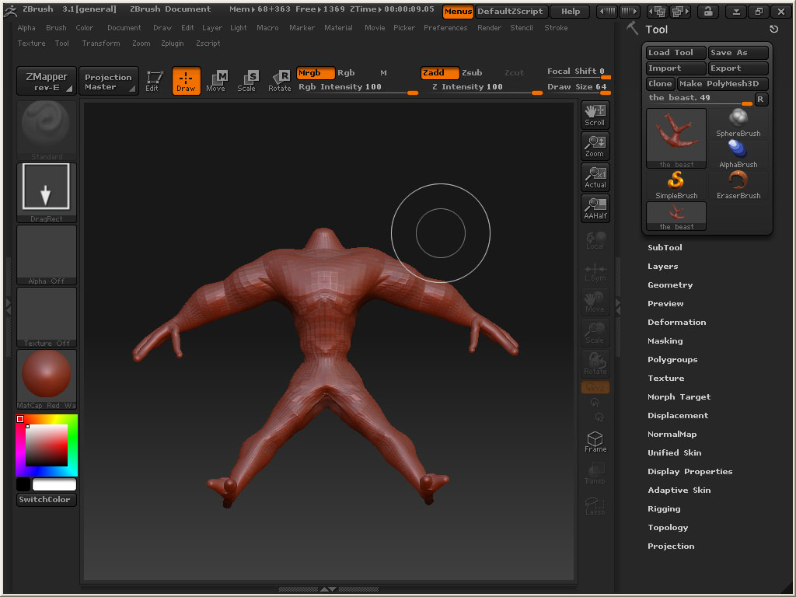Click the AAHalf view icon
Image resolution: width=796 pixels, height=597 pixels.
click(595, 208)
